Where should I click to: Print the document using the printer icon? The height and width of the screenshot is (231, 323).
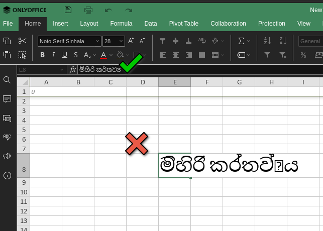click(88, 10)
